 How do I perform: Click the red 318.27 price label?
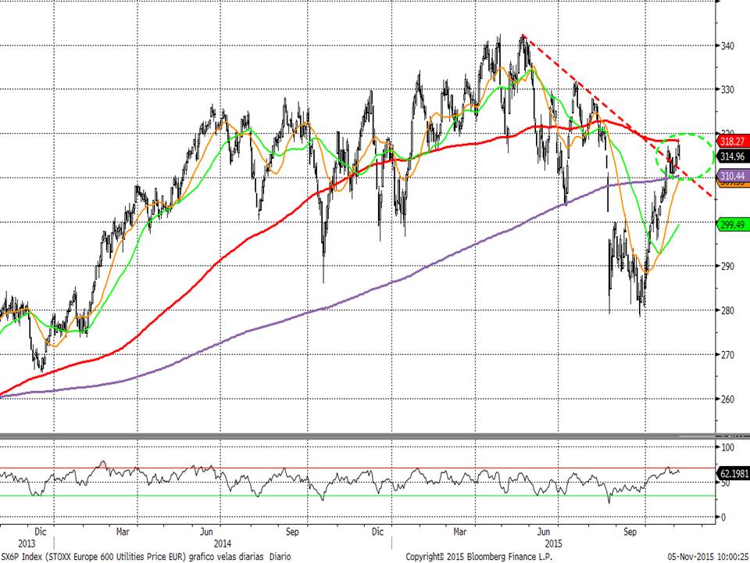point(732,142)
